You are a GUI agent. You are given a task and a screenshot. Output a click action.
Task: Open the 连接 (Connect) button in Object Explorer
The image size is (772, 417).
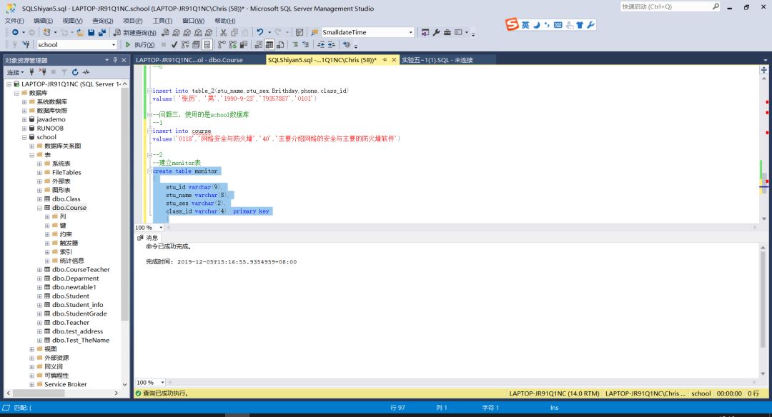click(15, 72)
